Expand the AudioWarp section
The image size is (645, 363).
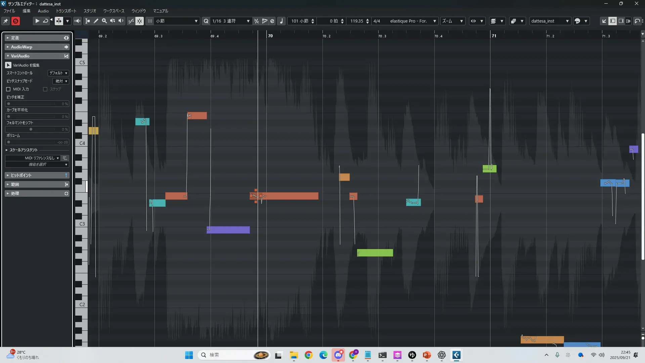click(21, 47)
